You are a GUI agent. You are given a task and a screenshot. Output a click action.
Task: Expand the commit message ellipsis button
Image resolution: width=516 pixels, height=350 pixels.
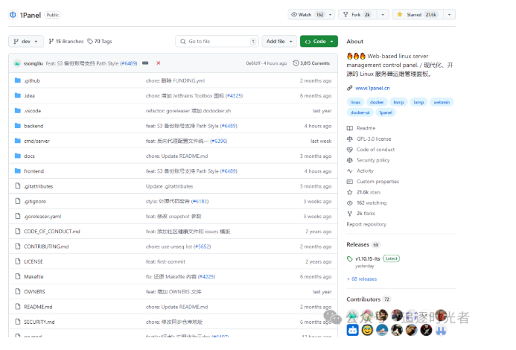click(145, 63)
